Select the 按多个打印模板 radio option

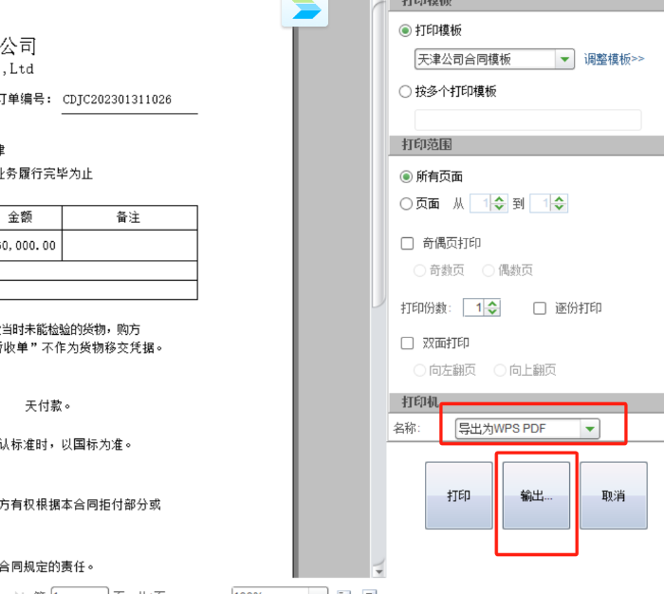tap(406, 92)
